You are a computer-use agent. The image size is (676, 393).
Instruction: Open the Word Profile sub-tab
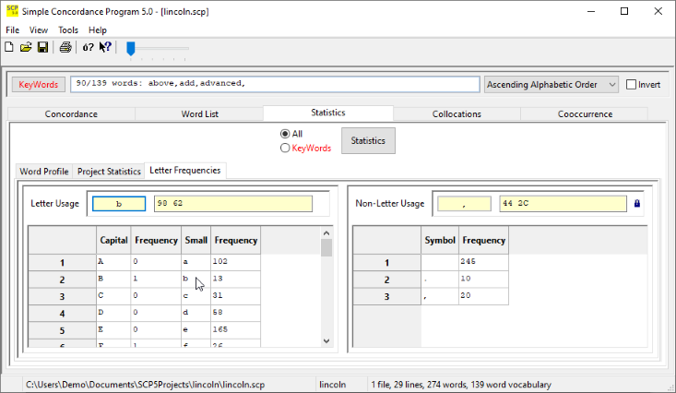pyautogui.click(x=44, y=172)
